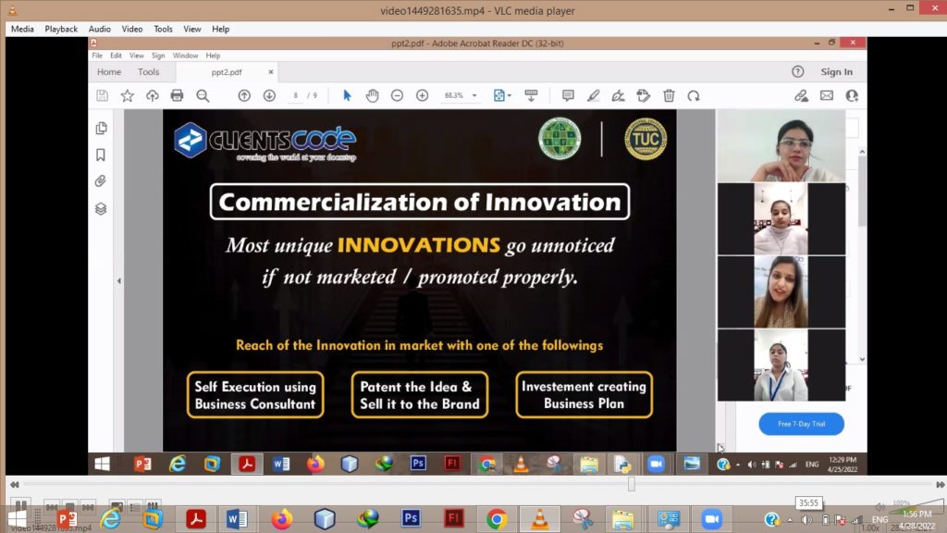
Task: Click the Print file icon in Acrobat toolbar
Action: pos(178,95)
